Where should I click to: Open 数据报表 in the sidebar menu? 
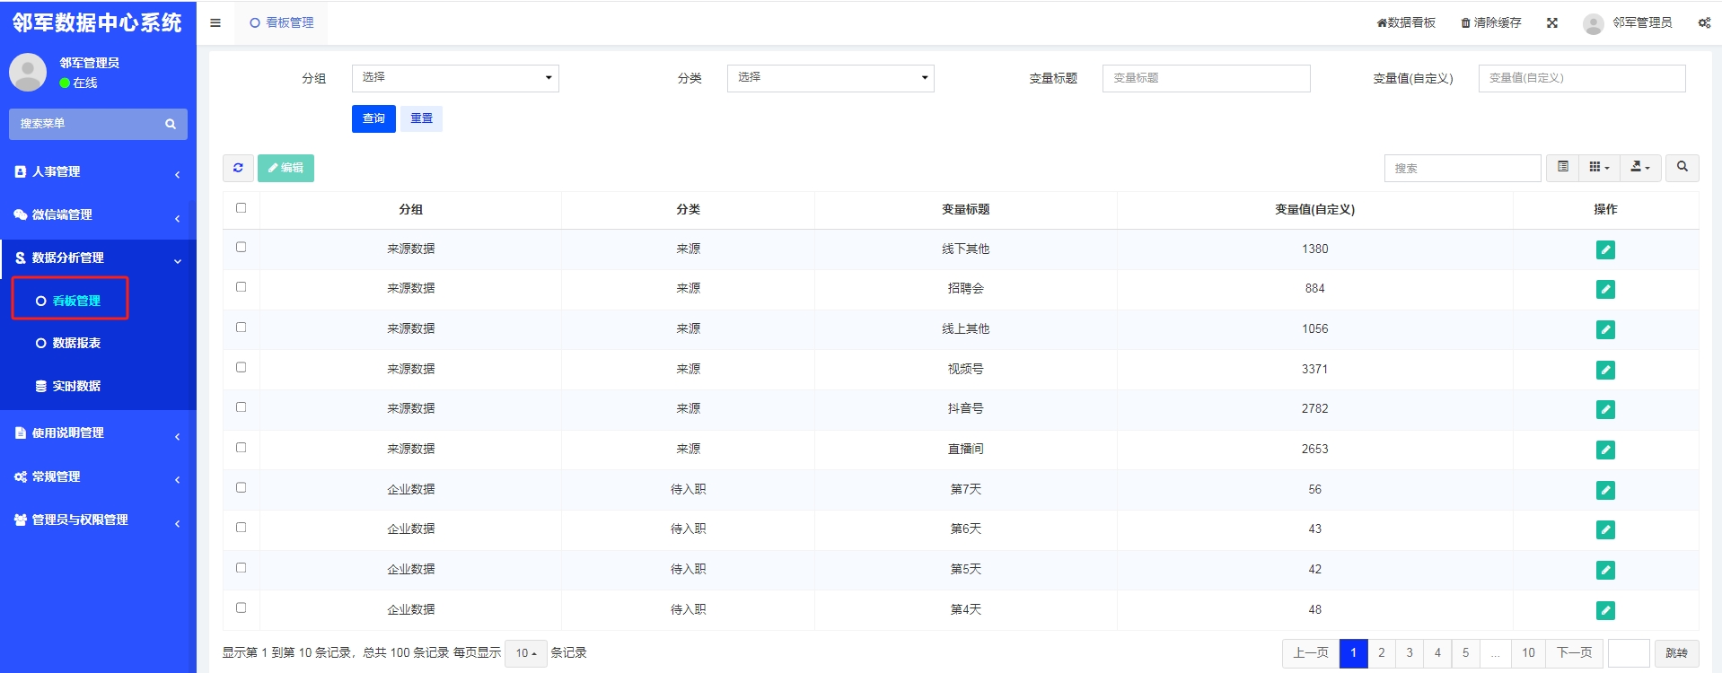(76, 343)
